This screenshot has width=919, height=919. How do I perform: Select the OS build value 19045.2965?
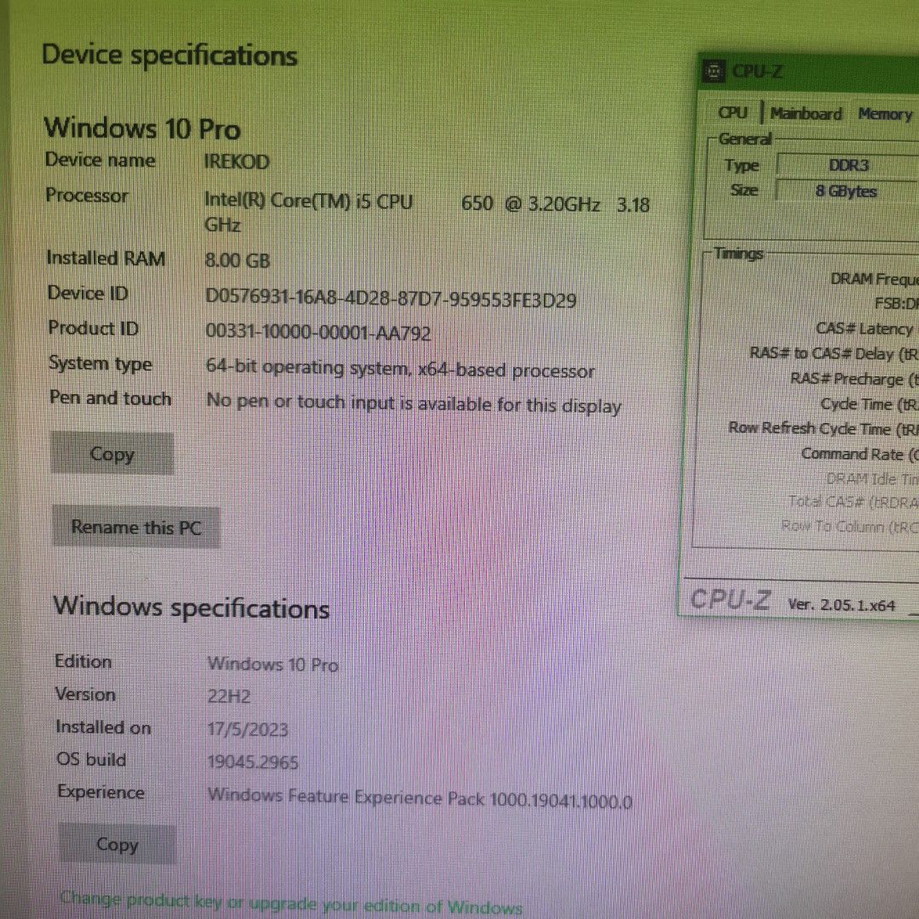tap(253, 762)
